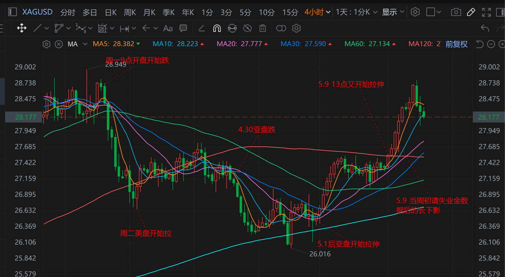Open the MA indicator settings gear
Image resolution: width=505 pixels, height=277 pixels.
point(46,44)
